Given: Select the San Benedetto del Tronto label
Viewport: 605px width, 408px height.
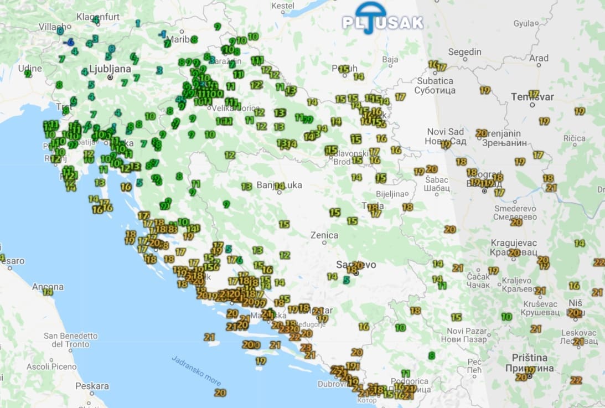Looking at the screenshot, I should [71, 340].
